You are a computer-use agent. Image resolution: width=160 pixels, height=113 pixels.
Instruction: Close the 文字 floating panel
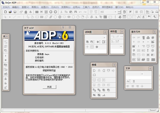(150, 68)
